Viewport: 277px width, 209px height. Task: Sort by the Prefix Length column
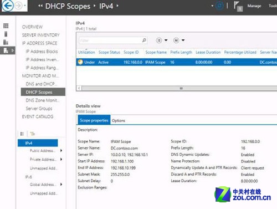click(181, 52)
